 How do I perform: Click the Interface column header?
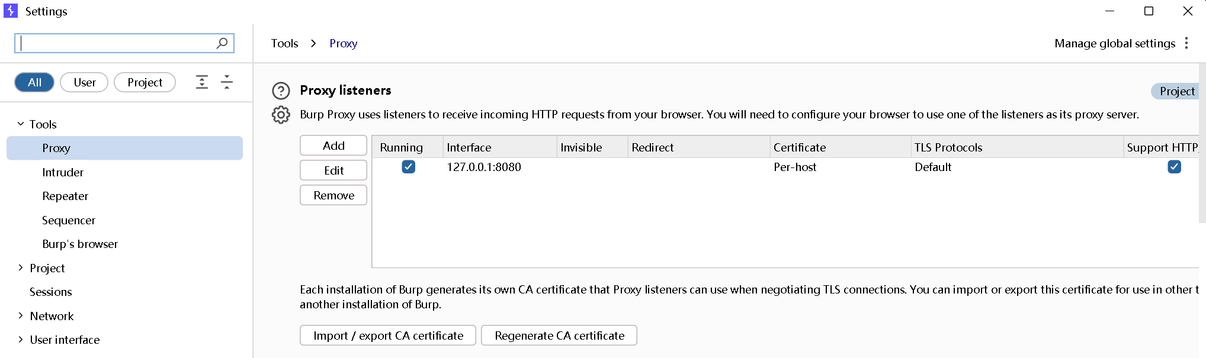[x=501, y=147]
